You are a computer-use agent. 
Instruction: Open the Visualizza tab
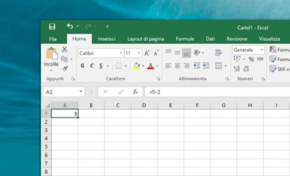click(x=270, y=39)
